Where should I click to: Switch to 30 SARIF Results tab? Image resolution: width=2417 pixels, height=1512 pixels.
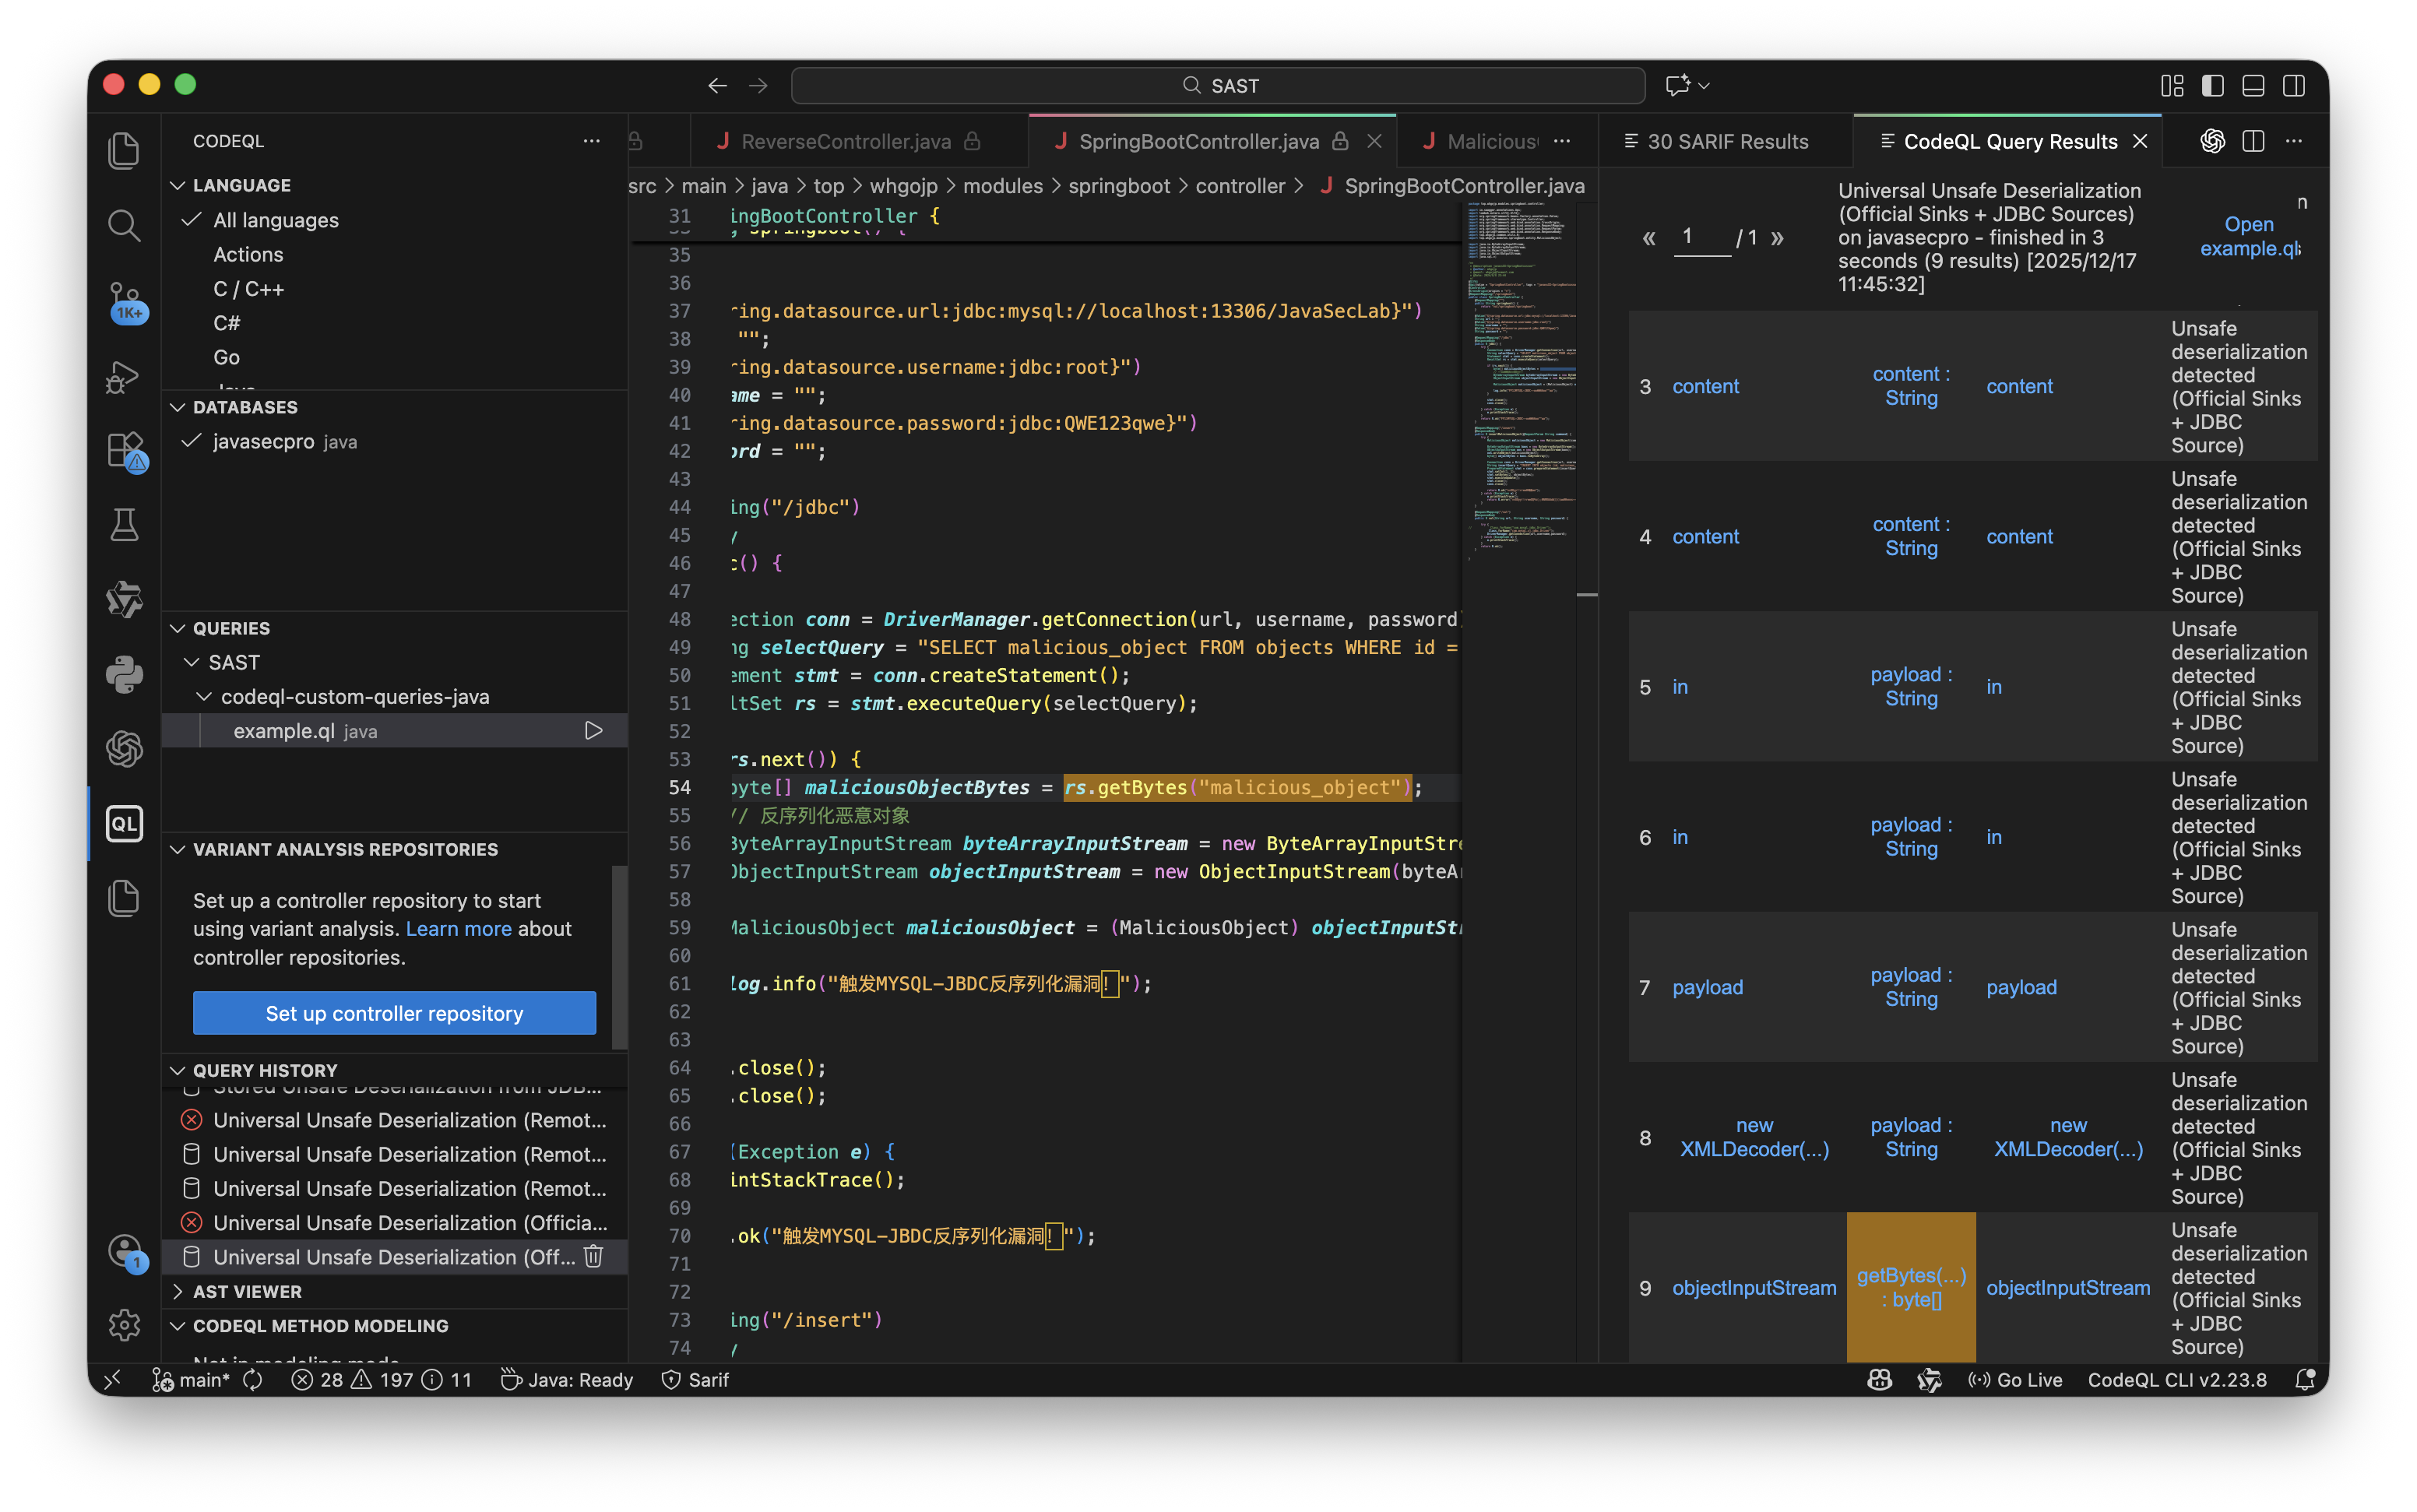[1726, 141]
